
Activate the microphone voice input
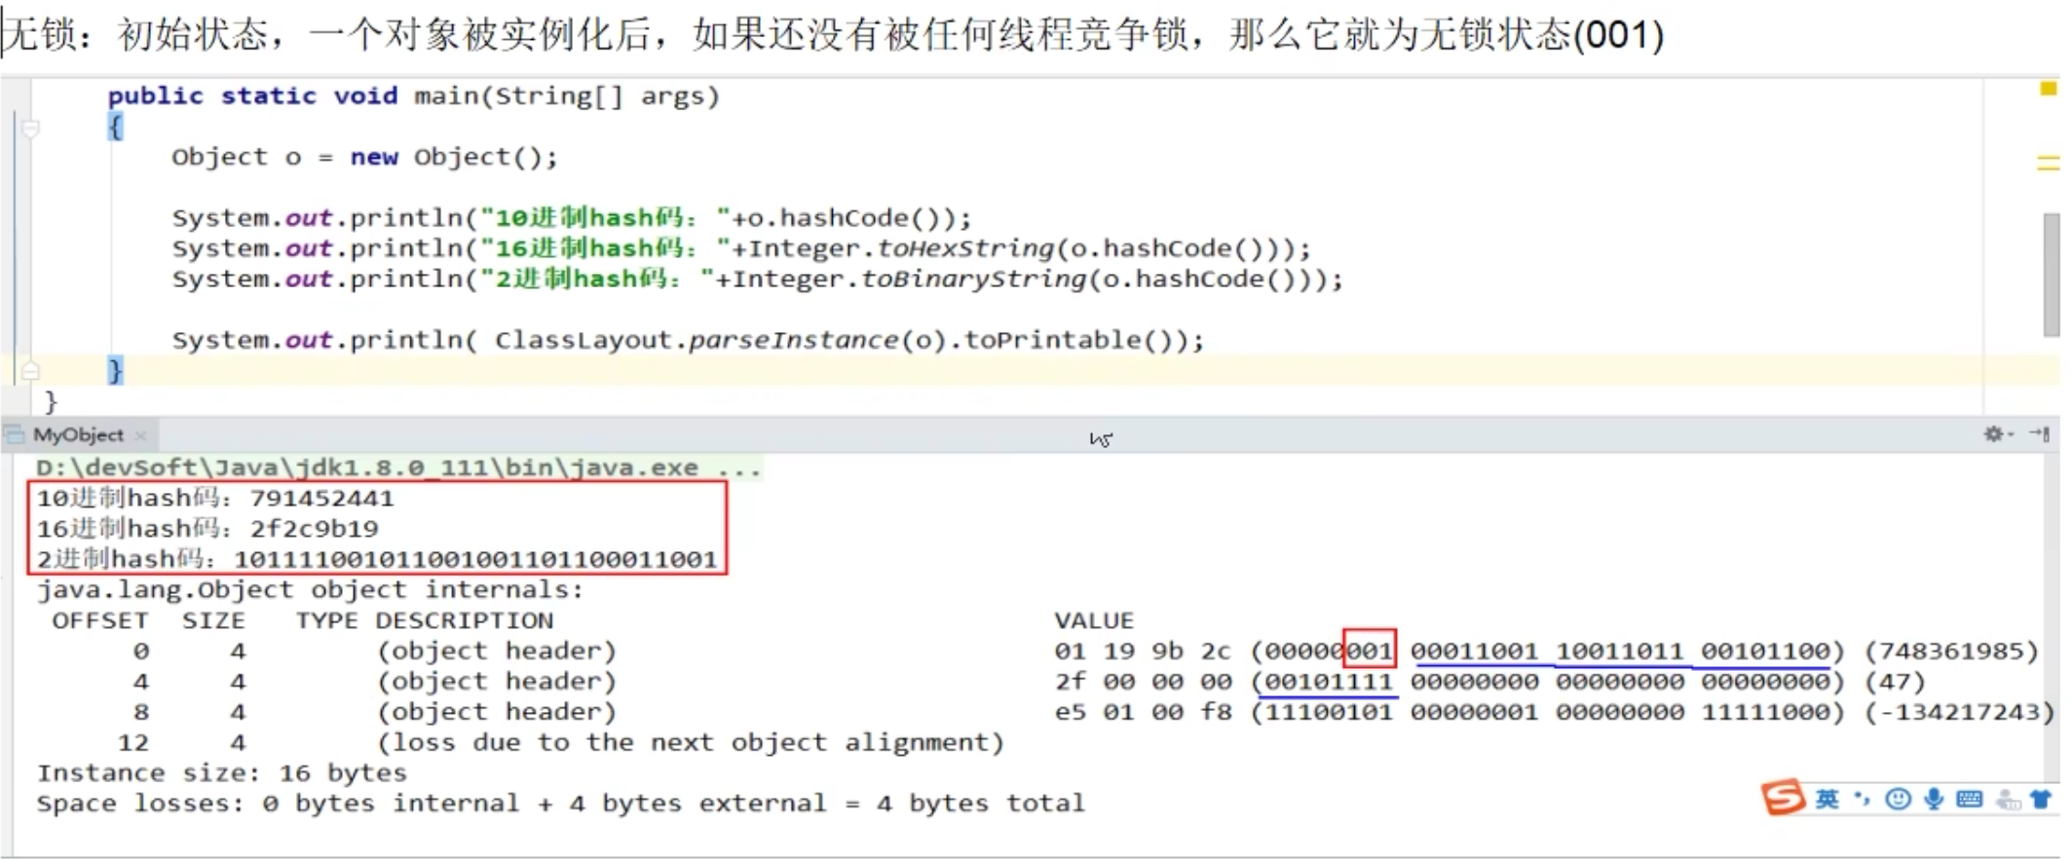click(1934, 800)
